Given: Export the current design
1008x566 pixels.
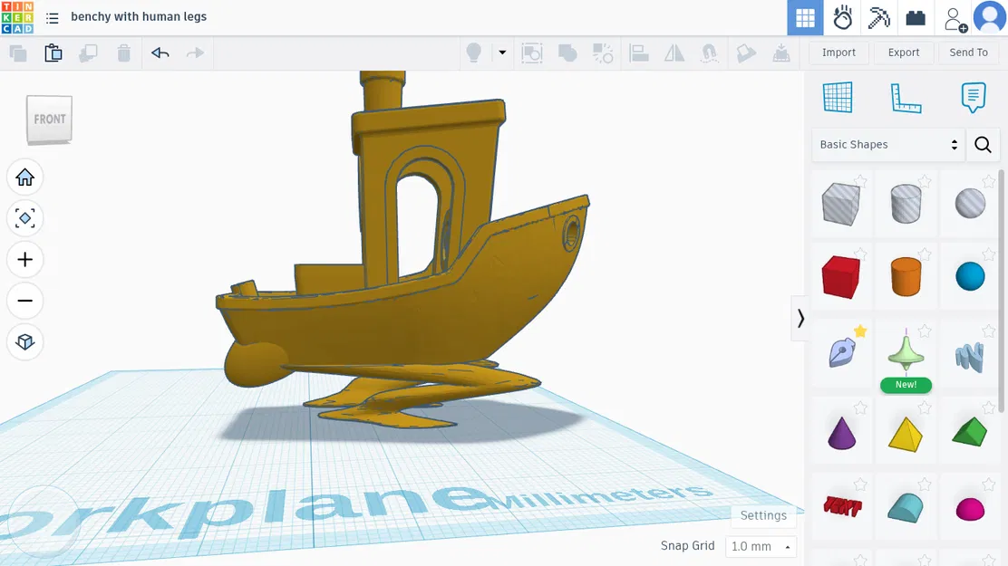Looking at the screenshot, I should point(903,53).
